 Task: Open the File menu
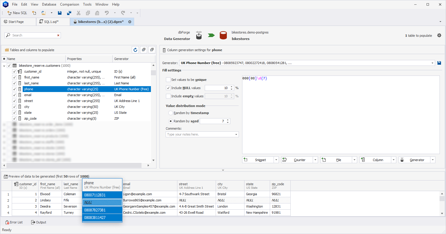(x=15, y=4)
